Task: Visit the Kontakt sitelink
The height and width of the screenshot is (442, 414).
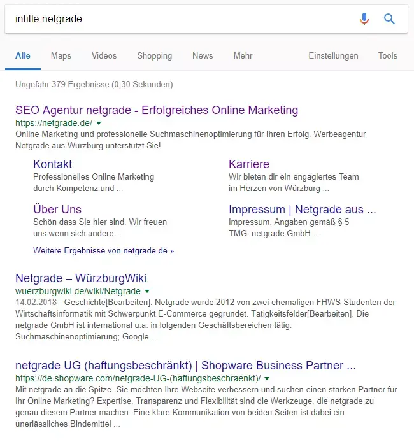Action: pos(52,164)
